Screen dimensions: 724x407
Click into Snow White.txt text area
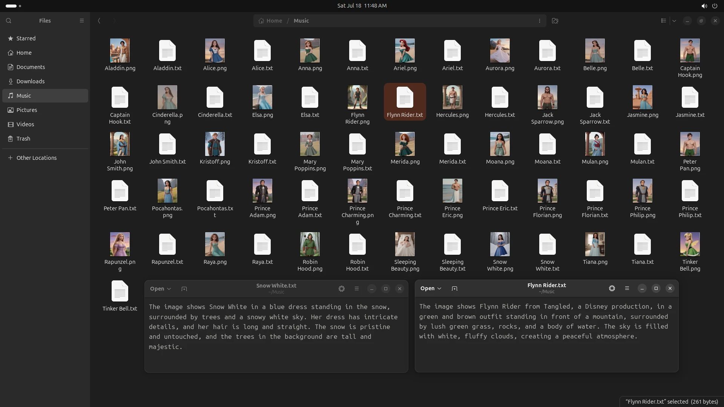coord(276,335)
